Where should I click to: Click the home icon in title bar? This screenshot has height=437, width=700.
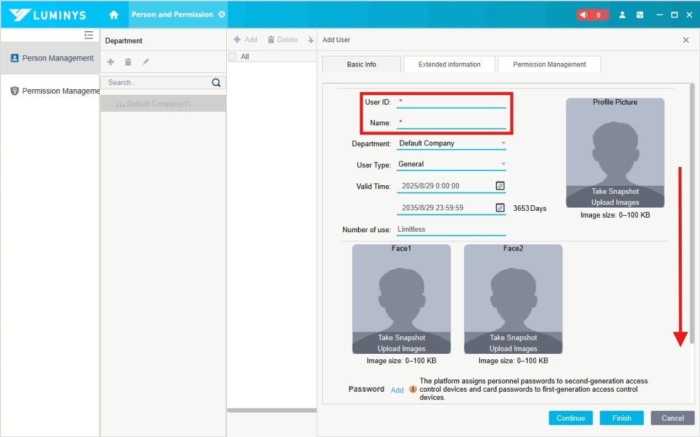pos(114,15)
